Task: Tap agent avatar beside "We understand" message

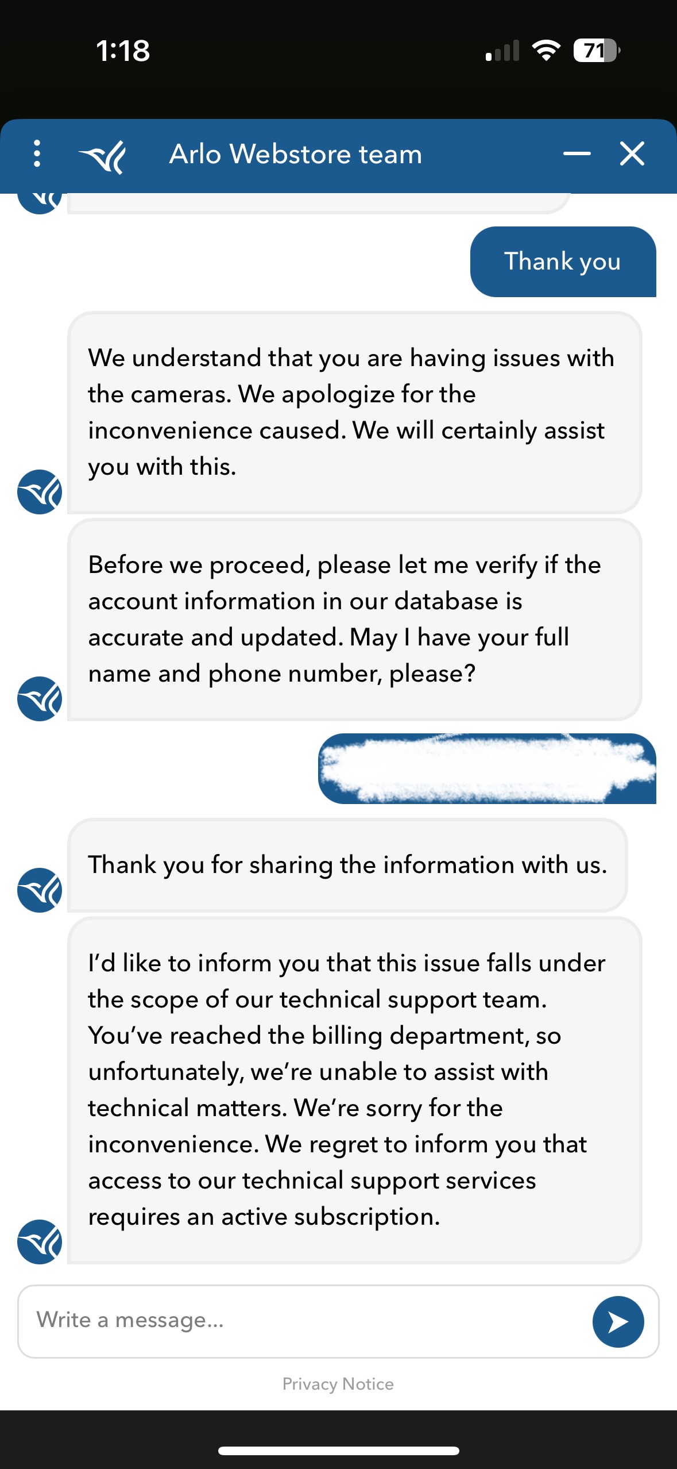Action: coord(40,492)
